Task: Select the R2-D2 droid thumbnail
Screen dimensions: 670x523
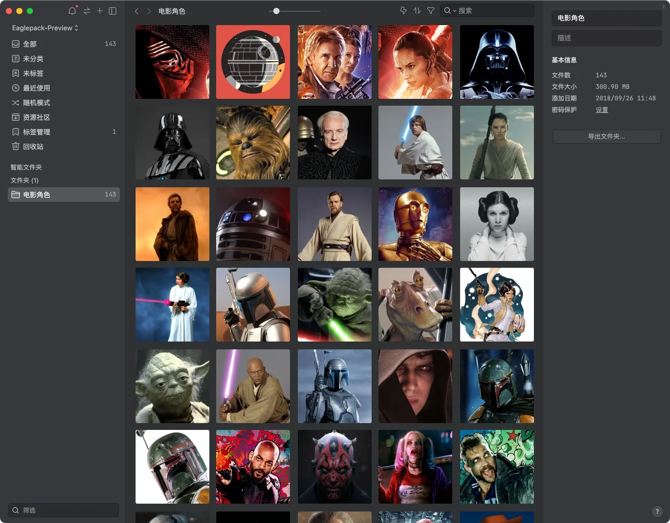Action: (x=253, y=224)
